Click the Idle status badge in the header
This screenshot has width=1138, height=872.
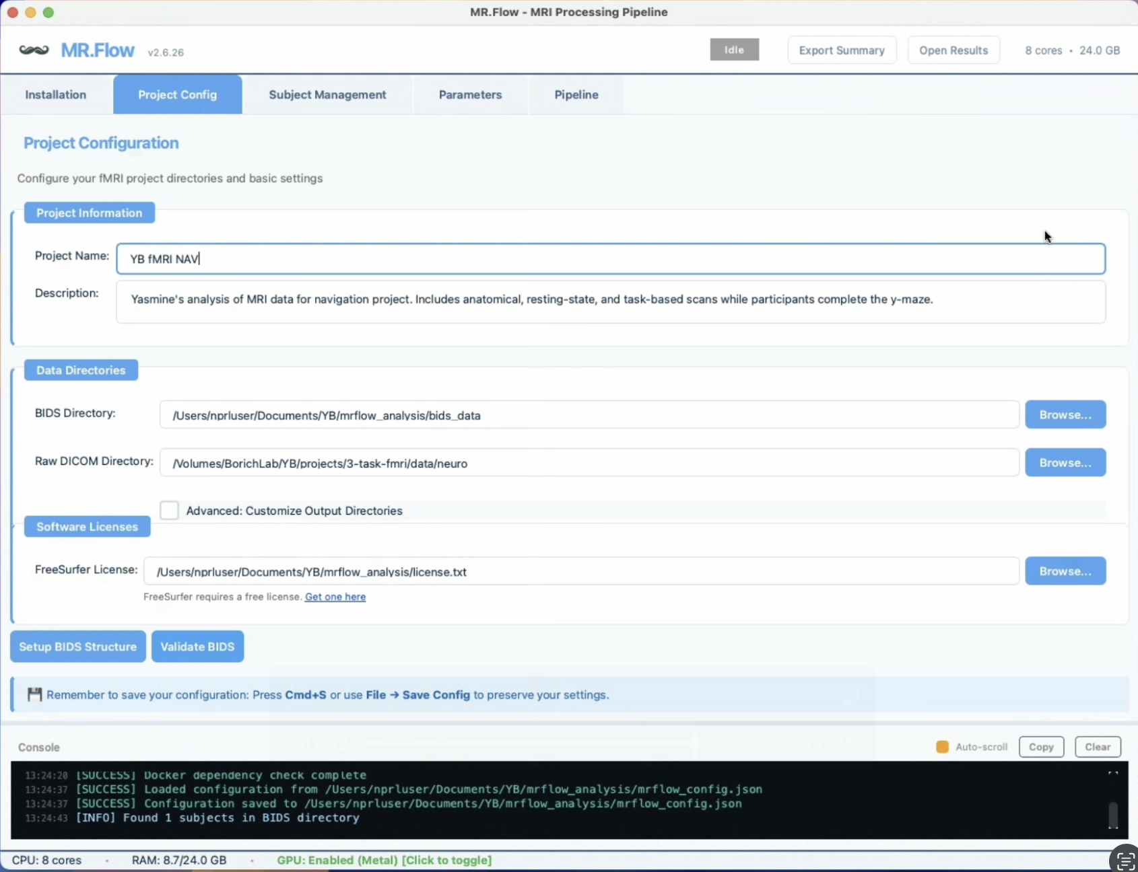pos(733,49)
